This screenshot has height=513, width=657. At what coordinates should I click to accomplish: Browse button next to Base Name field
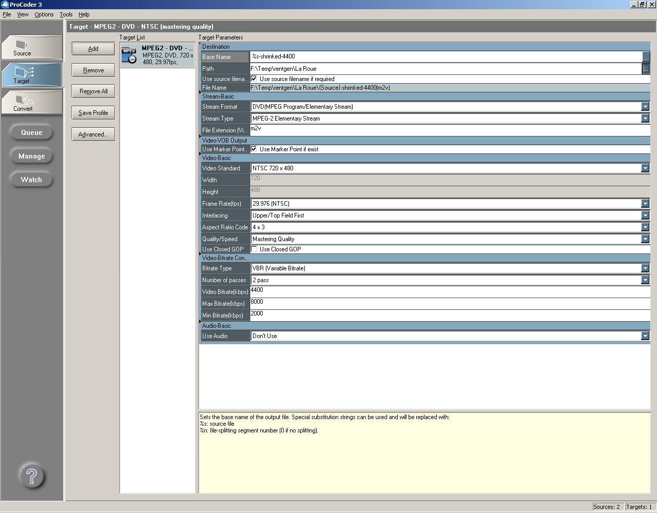pyautogui.click(x=646, y=56)
